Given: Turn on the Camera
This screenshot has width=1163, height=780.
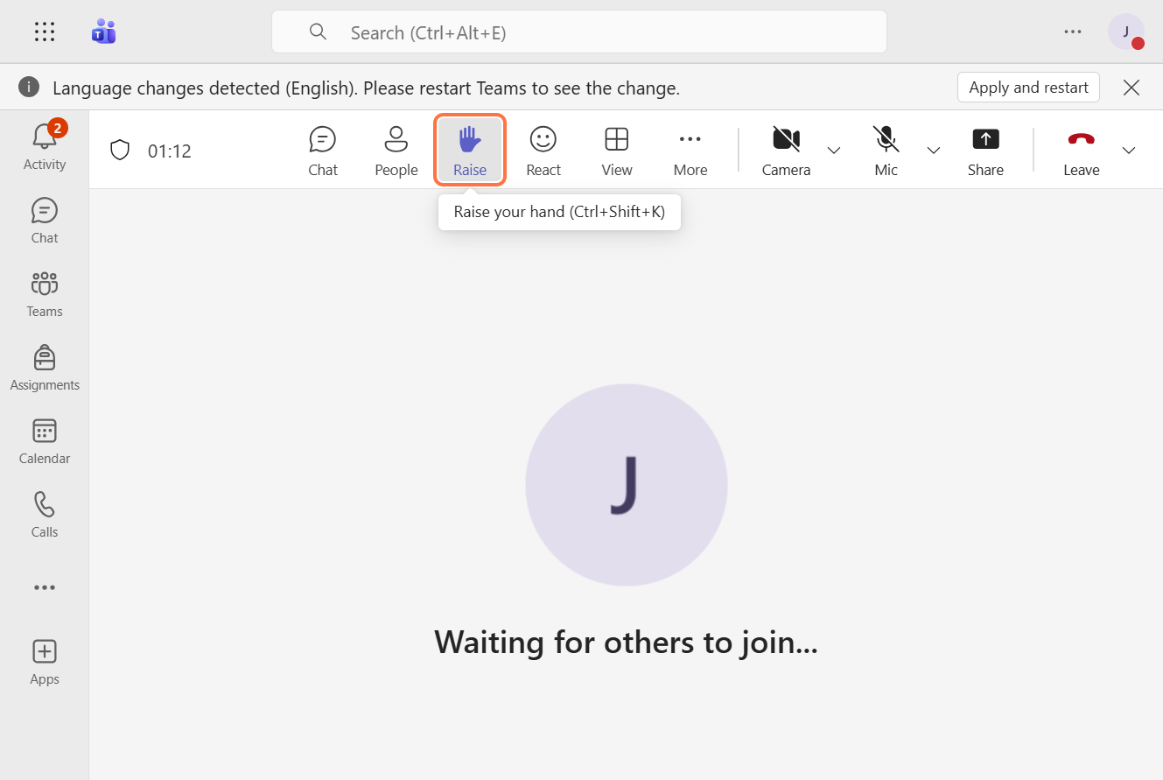Looking at the screenshot, I should 786,151.
